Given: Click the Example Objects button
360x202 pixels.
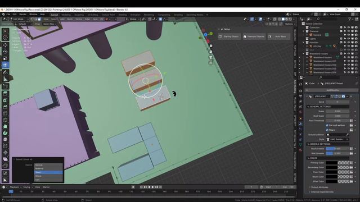Looking at the screenshot, I should point(254,36).
